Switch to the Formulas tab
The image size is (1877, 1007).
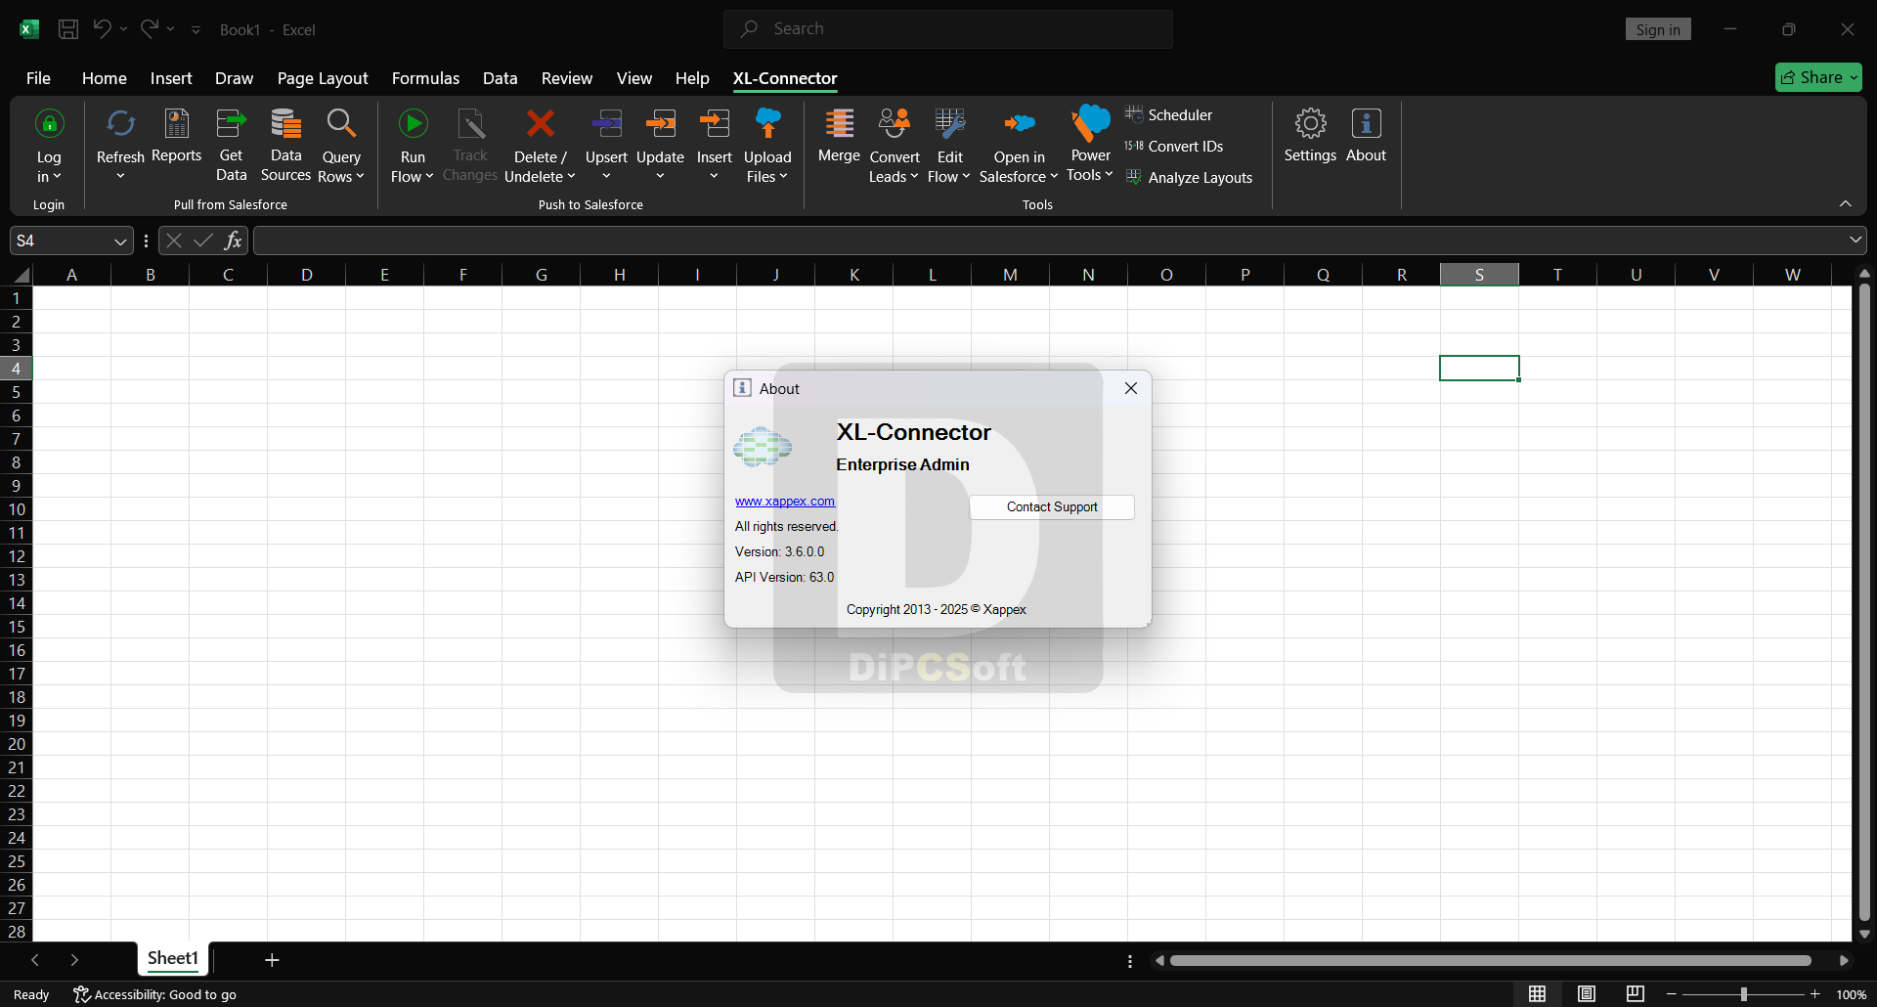pos(425,78)
